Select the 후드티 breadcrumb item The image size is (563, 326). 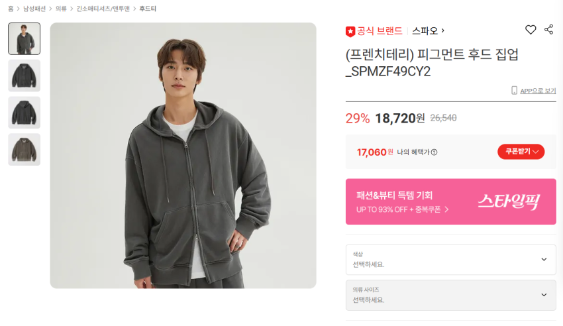148,9
